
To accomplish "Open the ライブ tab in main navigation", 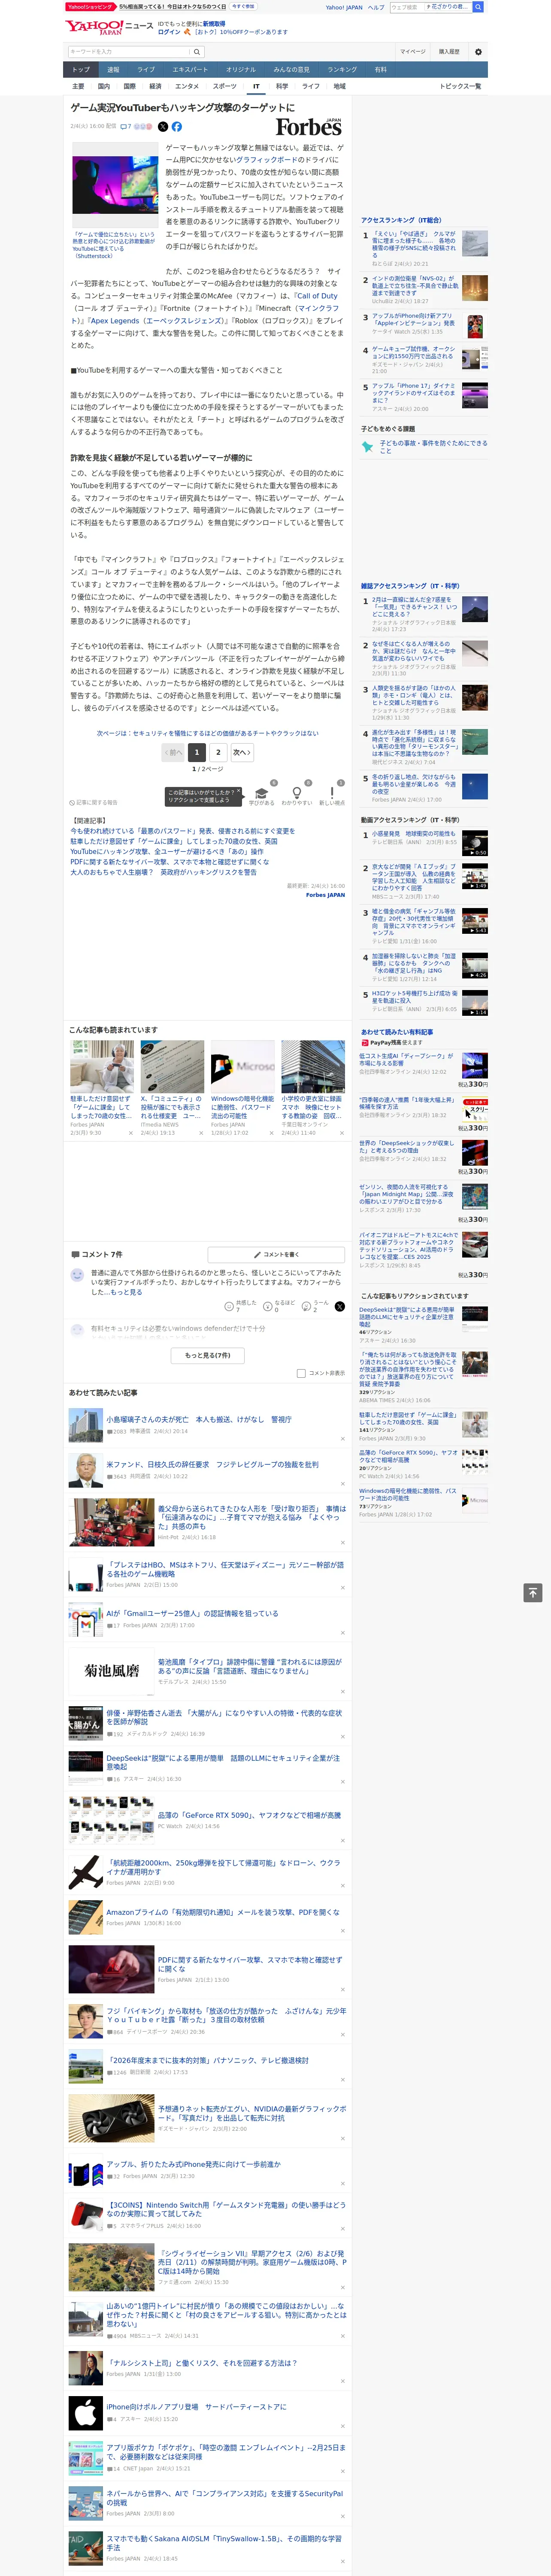I will click(x=146, y=69).
